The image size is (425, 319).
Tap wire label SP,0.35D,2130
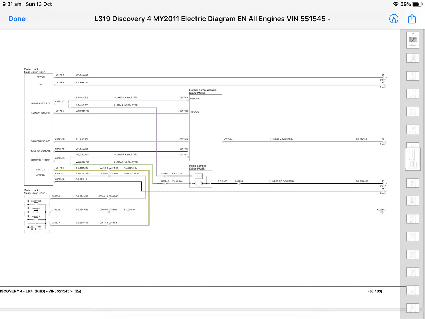tap(131, 173)
